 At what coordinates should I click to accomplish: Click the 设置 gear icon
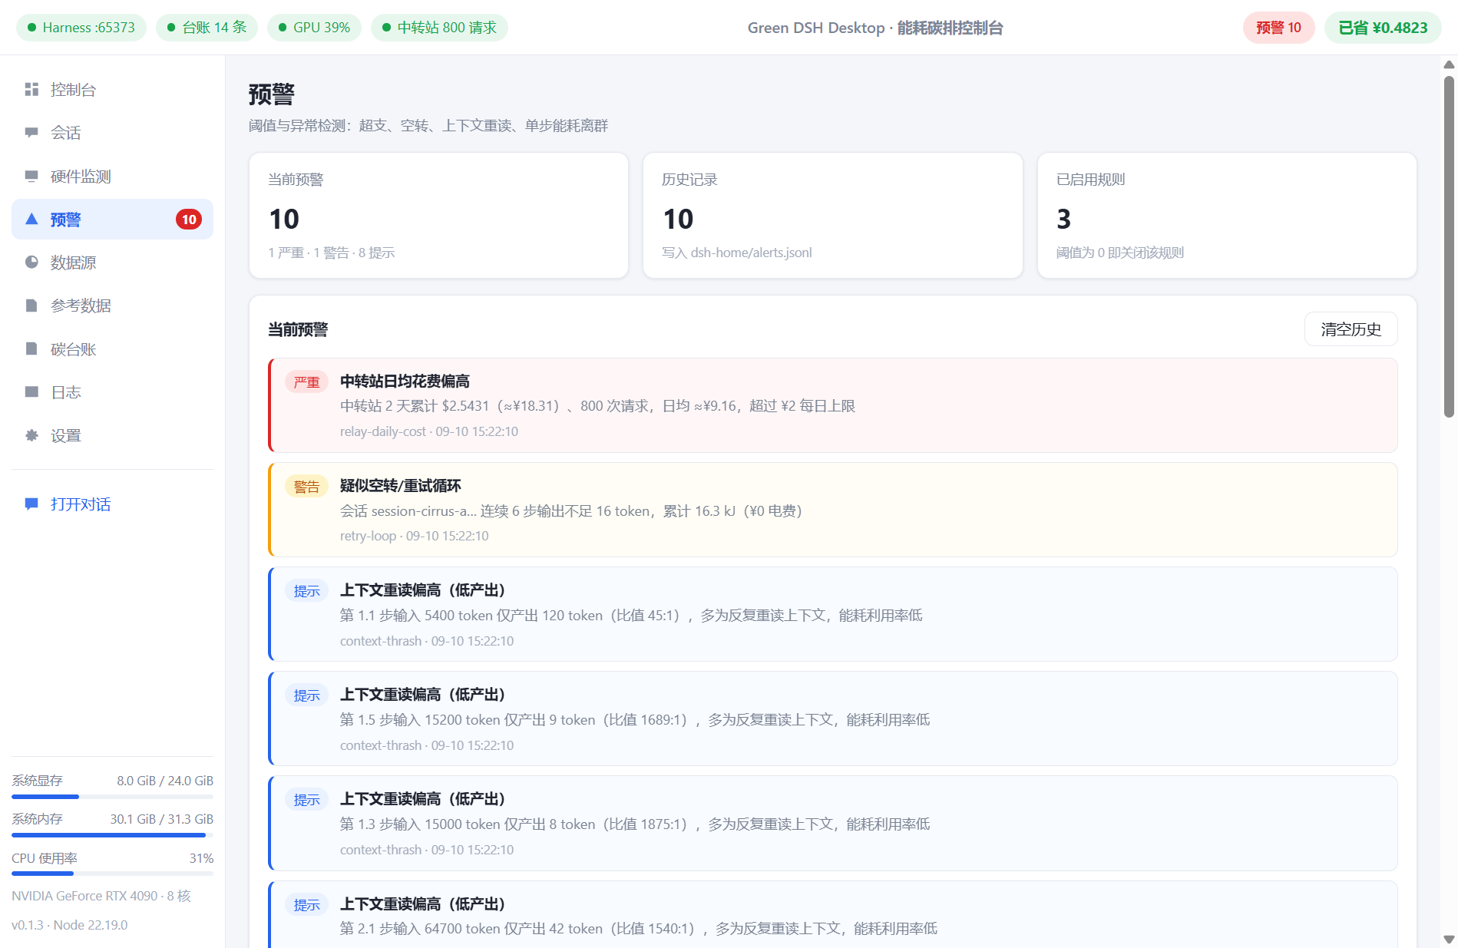[31, 435]
